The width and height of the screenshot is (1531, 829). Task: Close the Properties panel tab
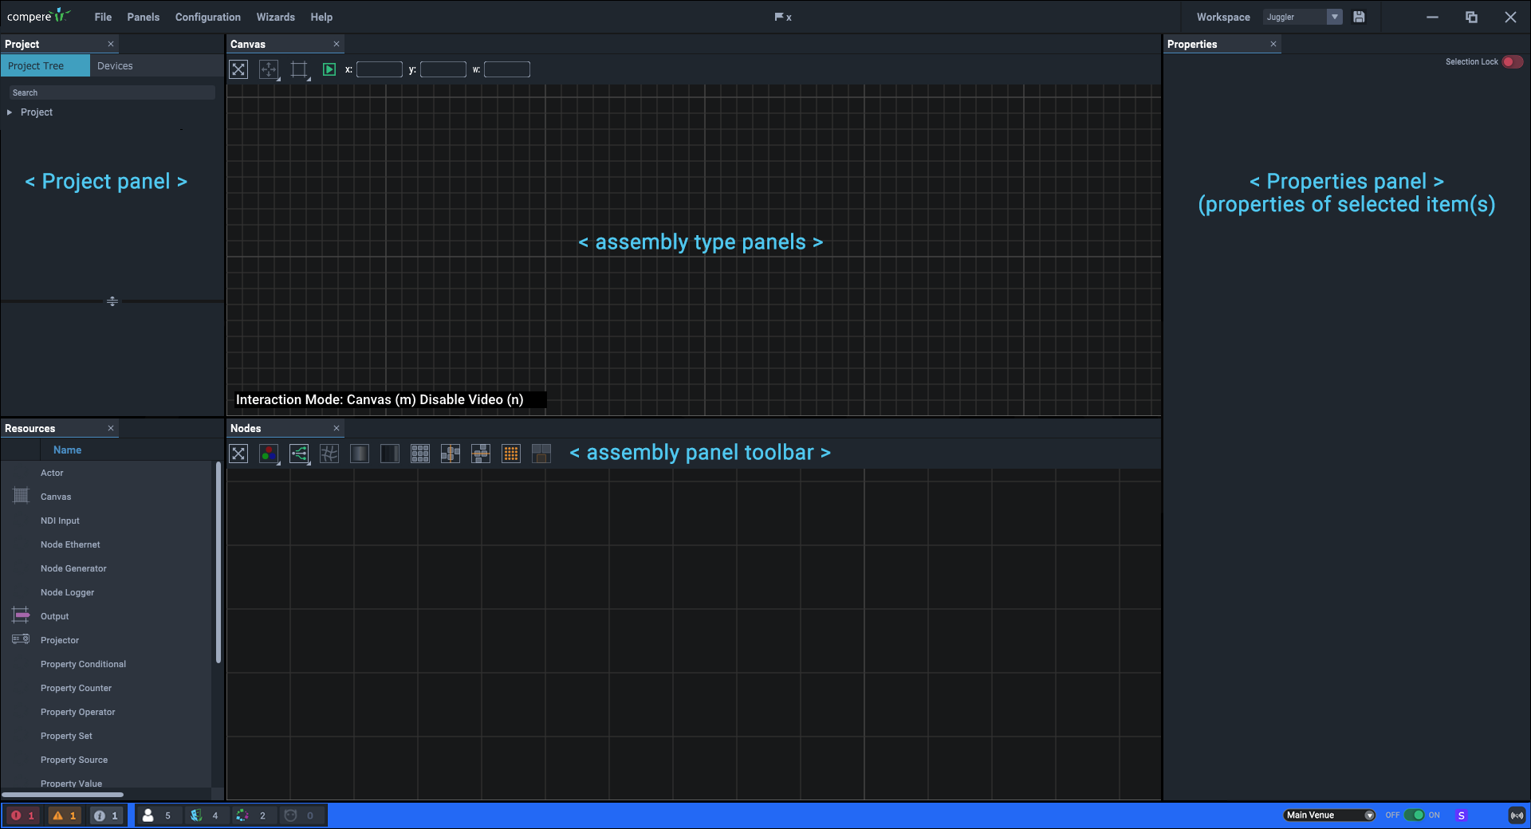click(x=1273, y=45)
